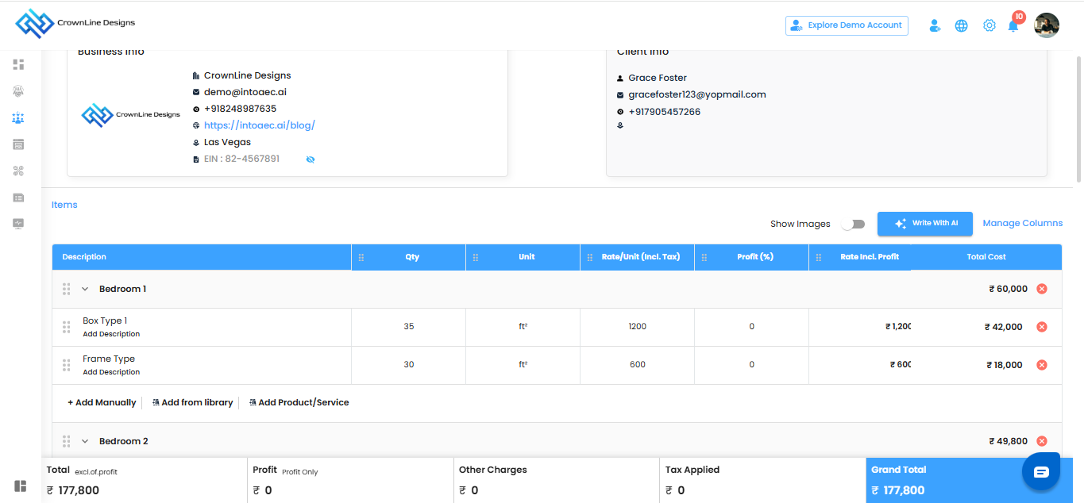Grab the Box Type 1 drag handle
Screen dimensions: 1084x503
[67, 327]
